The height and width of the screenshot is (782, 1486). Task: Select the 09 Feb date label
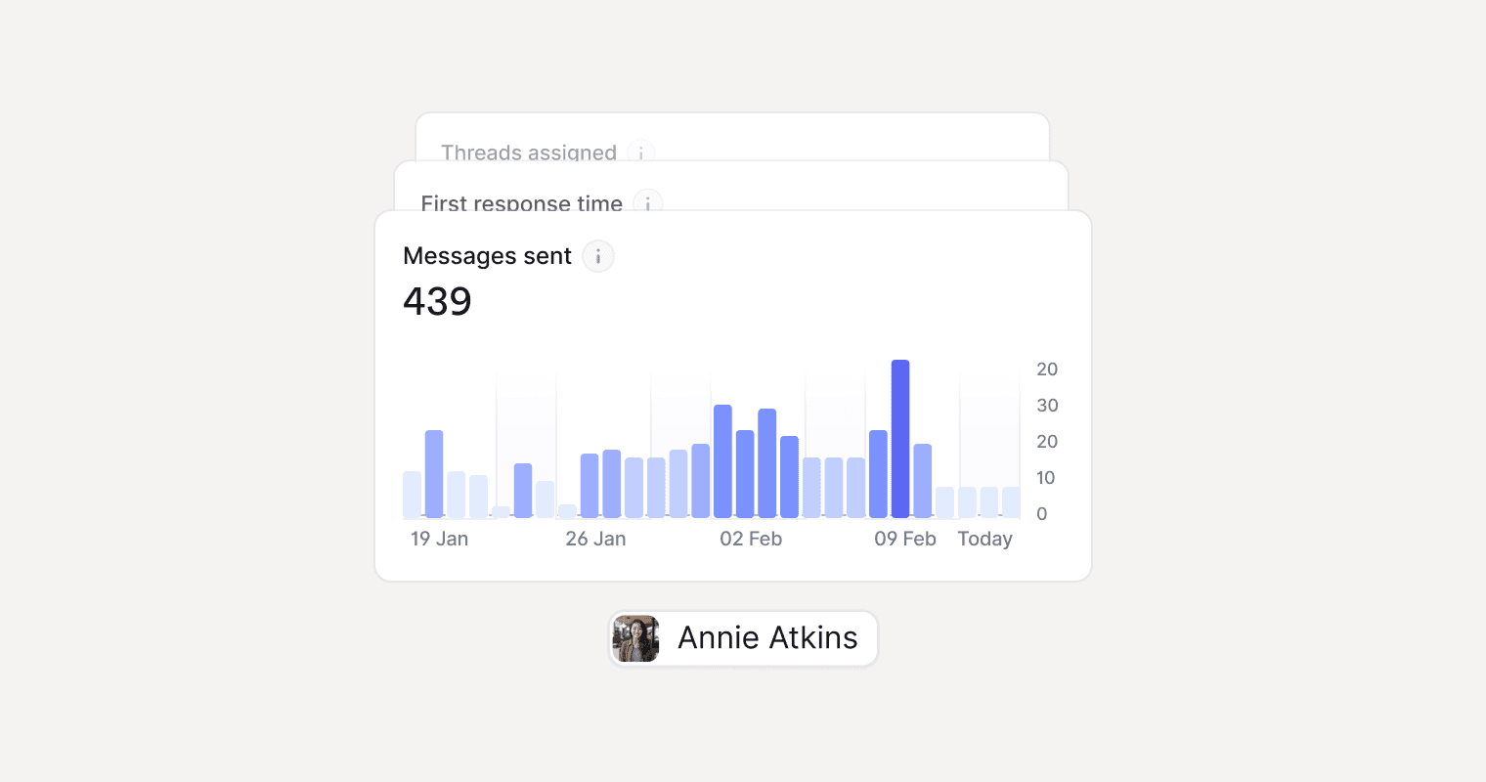point(905,539)
